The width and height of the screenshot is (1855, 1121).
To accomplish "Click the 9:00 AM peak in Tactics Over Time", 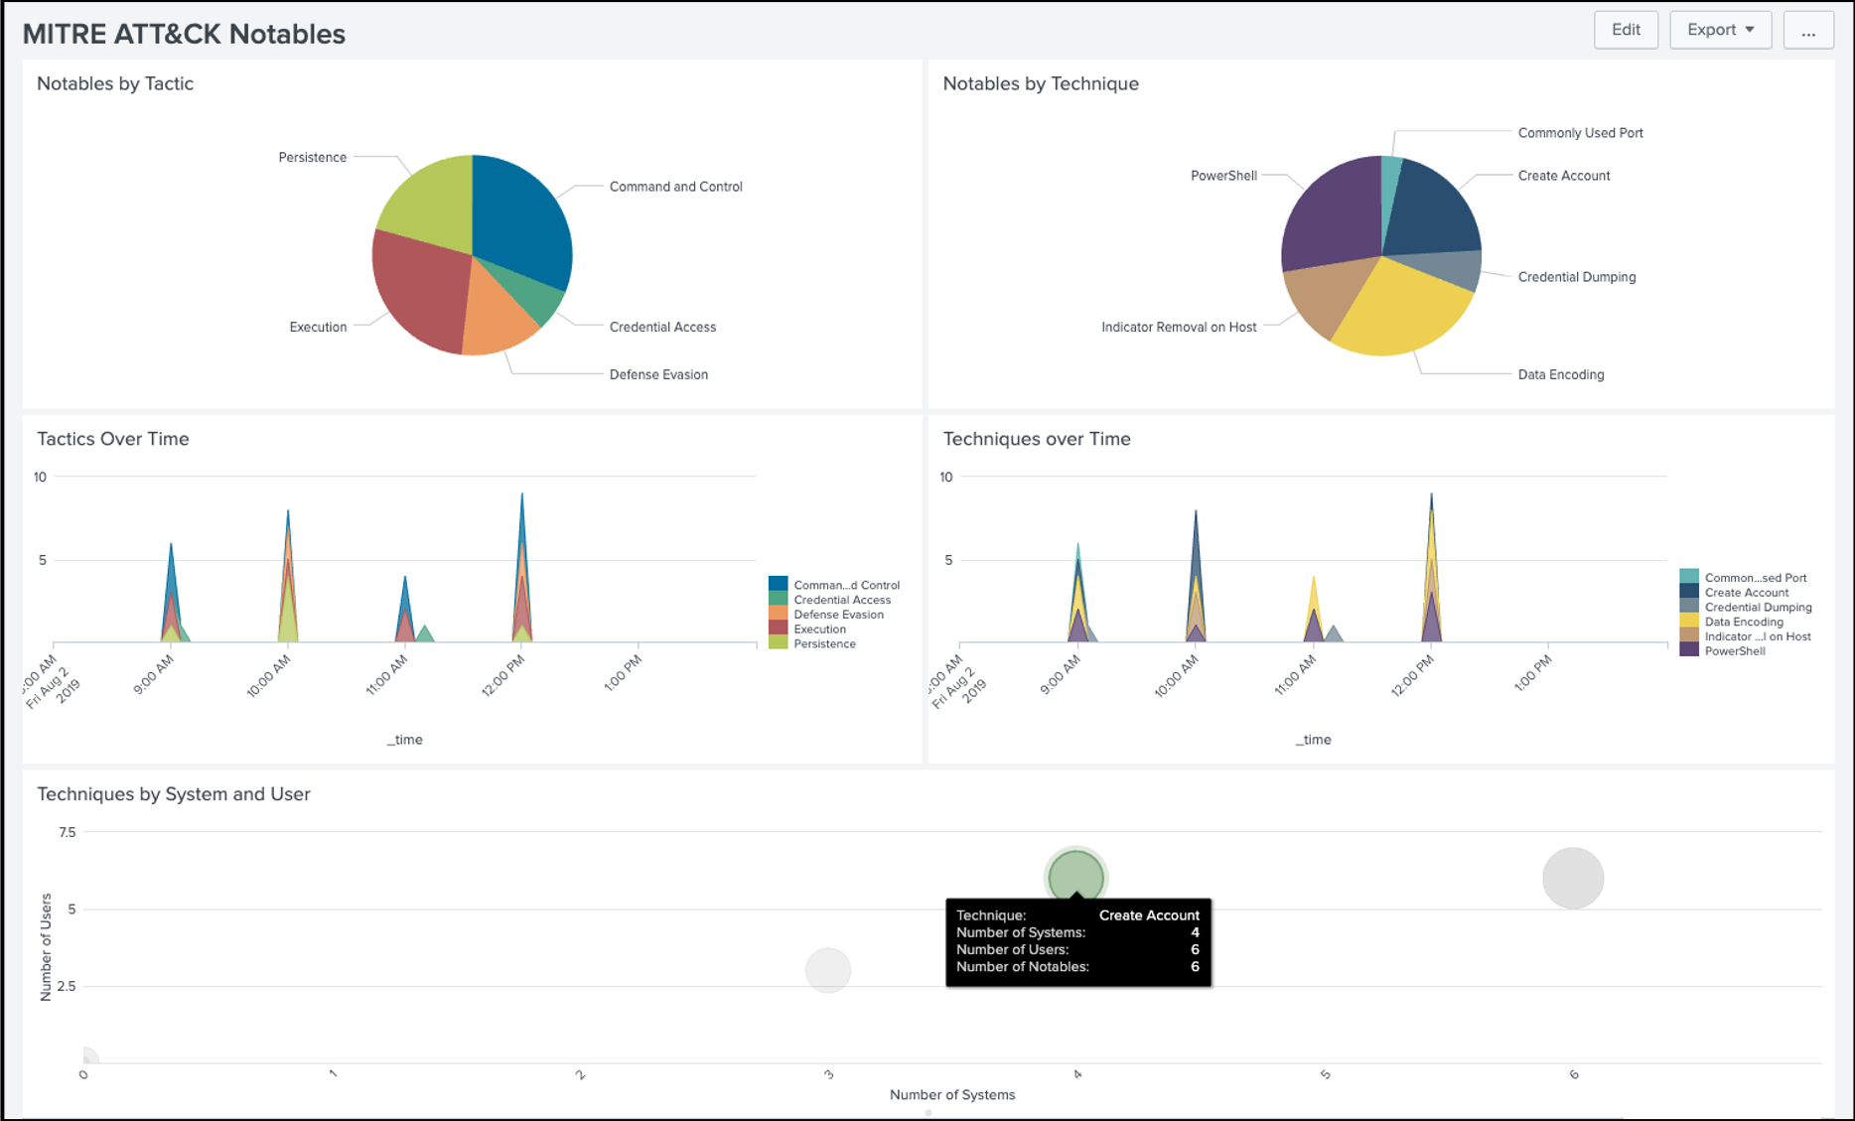I will click(x=171, y=593).
